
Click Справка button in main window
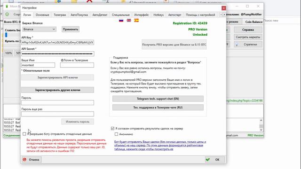[248, 30]
